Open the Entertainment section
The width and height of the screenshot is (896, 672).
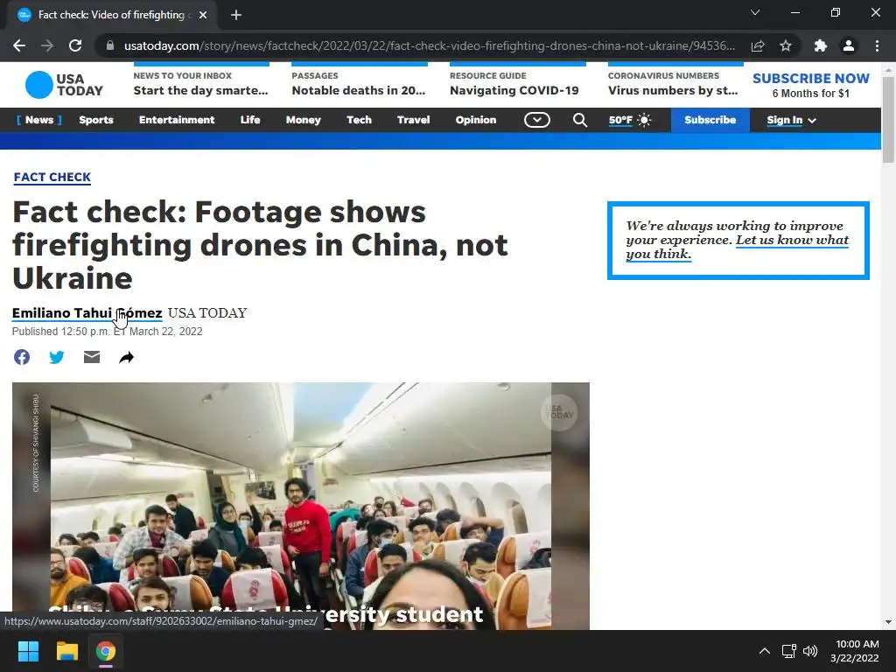click(177, 120)
